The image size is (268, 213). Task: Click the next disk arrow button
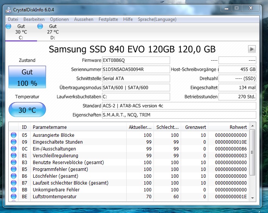point(252,49)
